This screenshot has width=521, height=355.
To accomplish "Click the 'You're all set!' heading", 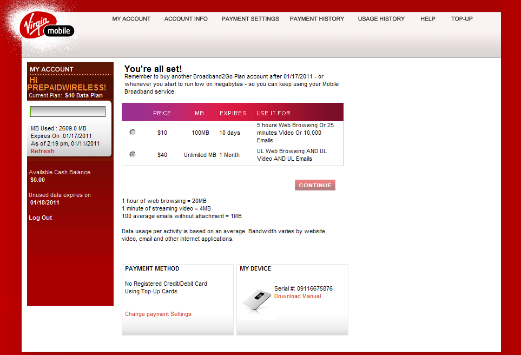I will click(x=153, y=69).
